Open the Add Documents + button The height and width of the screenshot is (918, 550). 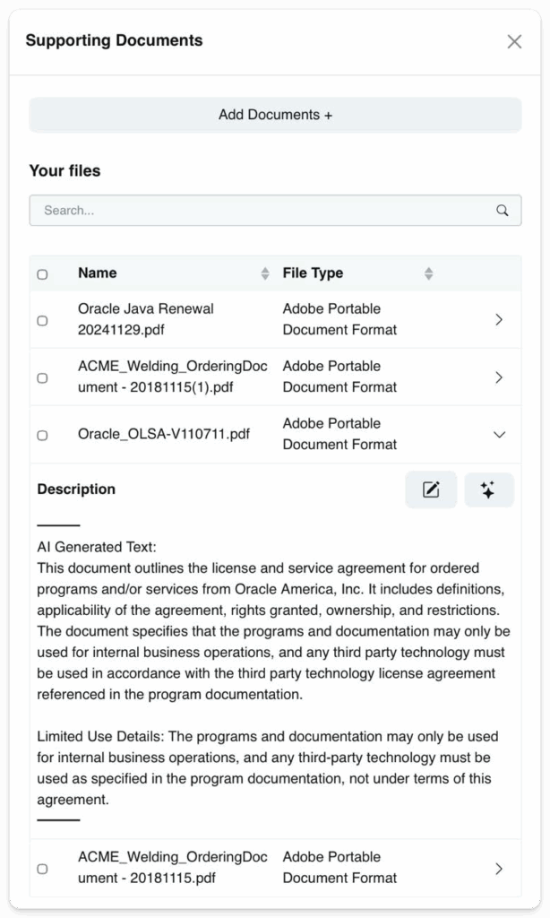[x=275, y=114]
